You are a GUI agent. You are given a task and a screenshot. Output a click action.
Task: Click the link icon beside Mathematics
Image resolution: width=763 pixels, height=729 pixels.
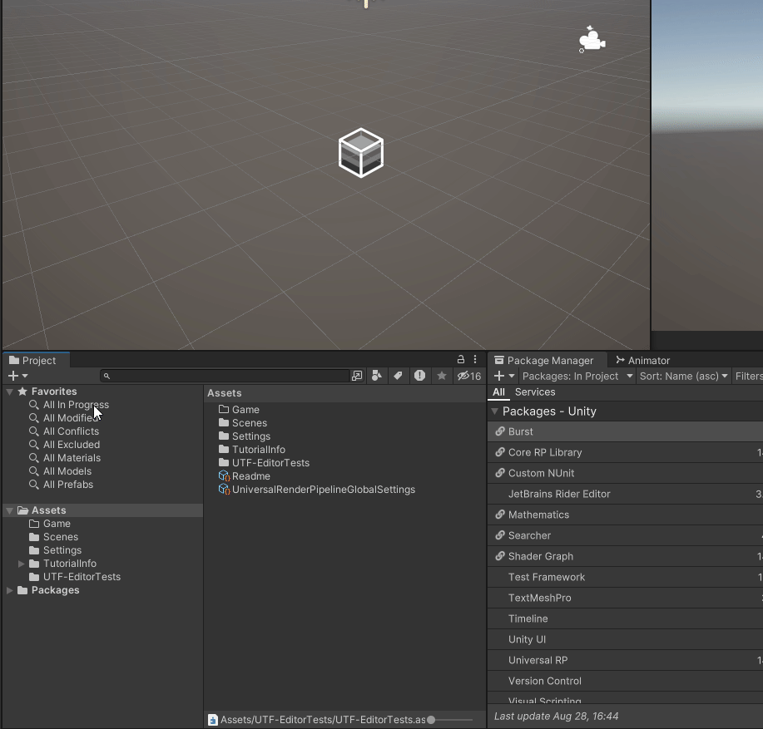(500, 515)
